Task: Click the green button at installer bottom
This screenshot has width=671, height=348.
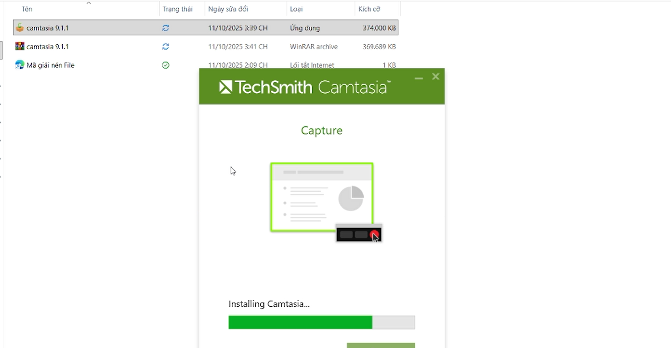Action: [381, 345]
